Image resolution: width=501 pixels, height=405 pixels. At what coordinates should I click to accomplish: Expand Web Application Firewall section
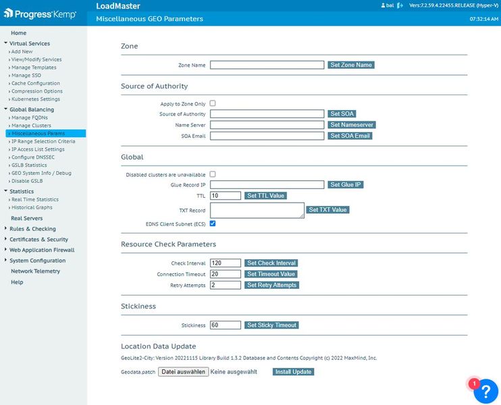point(42,250)
